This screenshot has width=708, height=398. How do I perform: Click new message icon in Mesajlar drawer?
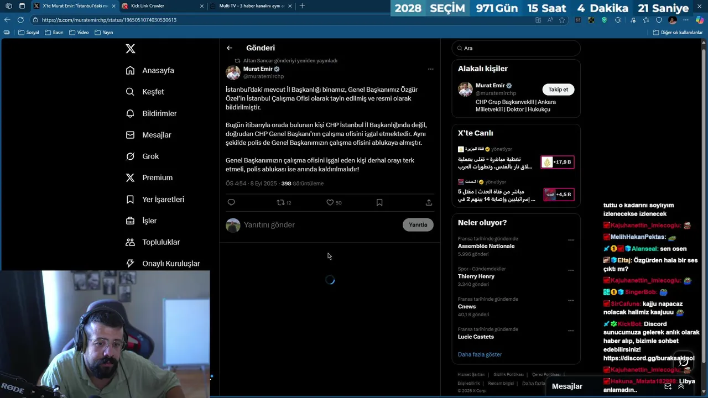point(668,386)
